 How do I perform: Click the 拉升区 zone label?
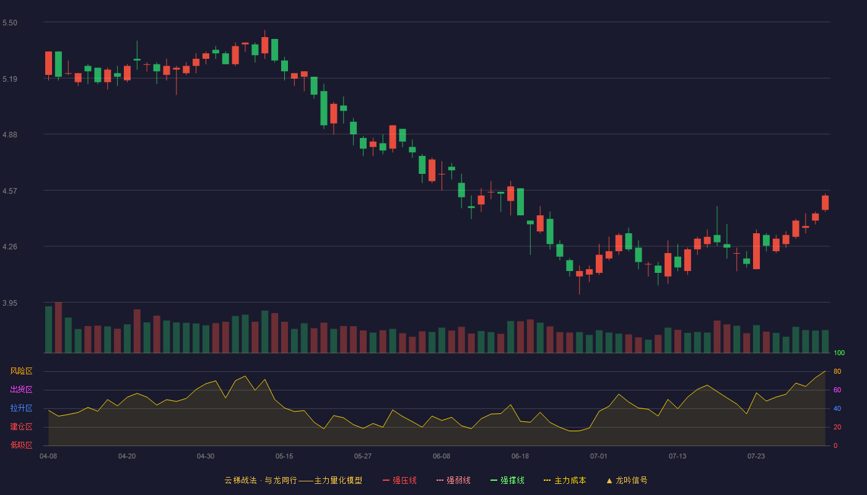tap(21, 408)
